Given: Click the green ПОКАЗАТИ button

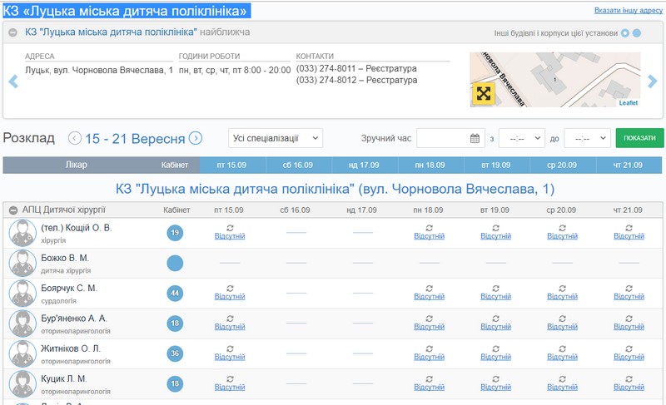Looking at the screenshot, I should click(x=639, y=138).
